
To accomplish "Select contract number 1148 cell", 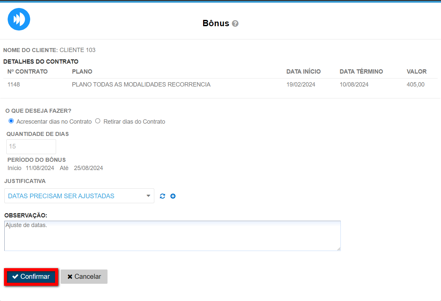I will [x=14, y=85].
